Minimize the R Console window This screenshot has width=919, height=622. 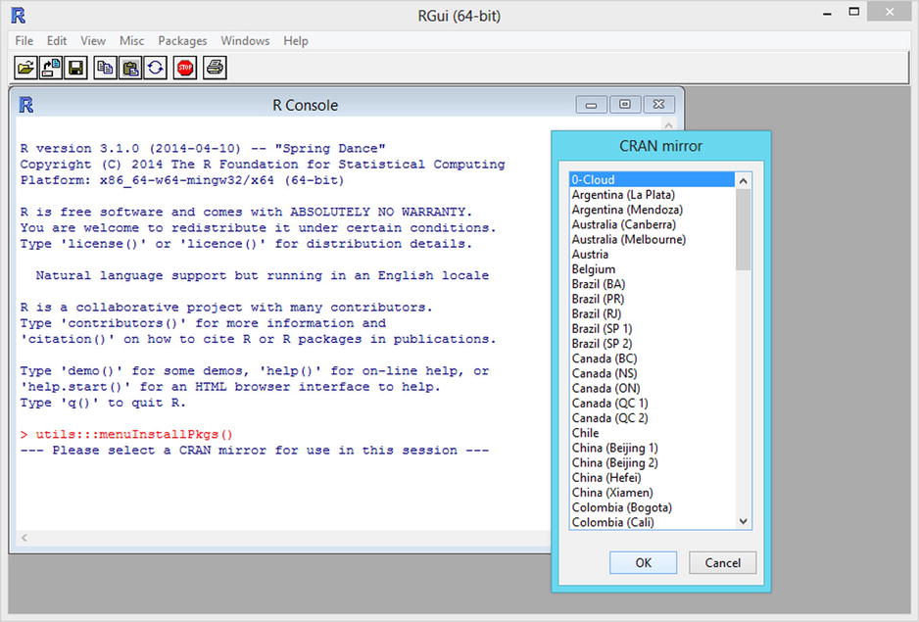pos(592,105)
